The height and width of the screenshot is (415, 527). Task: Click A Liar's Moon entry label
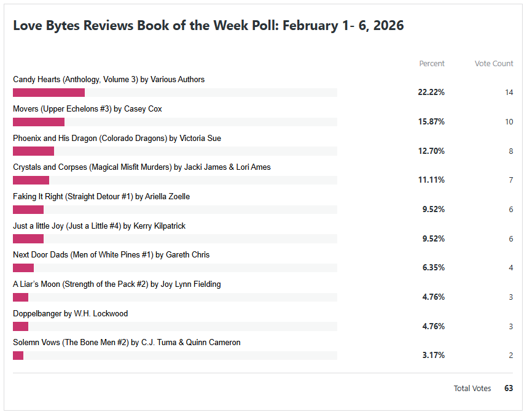tap(117, 284)
